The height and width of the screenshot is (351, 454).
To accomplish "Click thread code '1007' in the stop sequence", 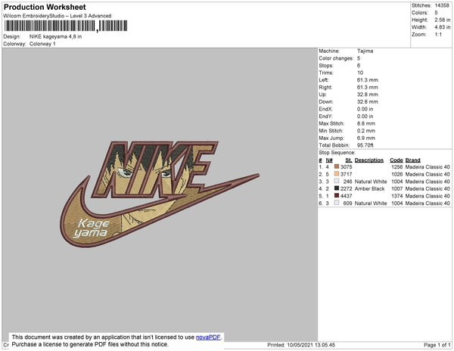I will coord(397,188).
